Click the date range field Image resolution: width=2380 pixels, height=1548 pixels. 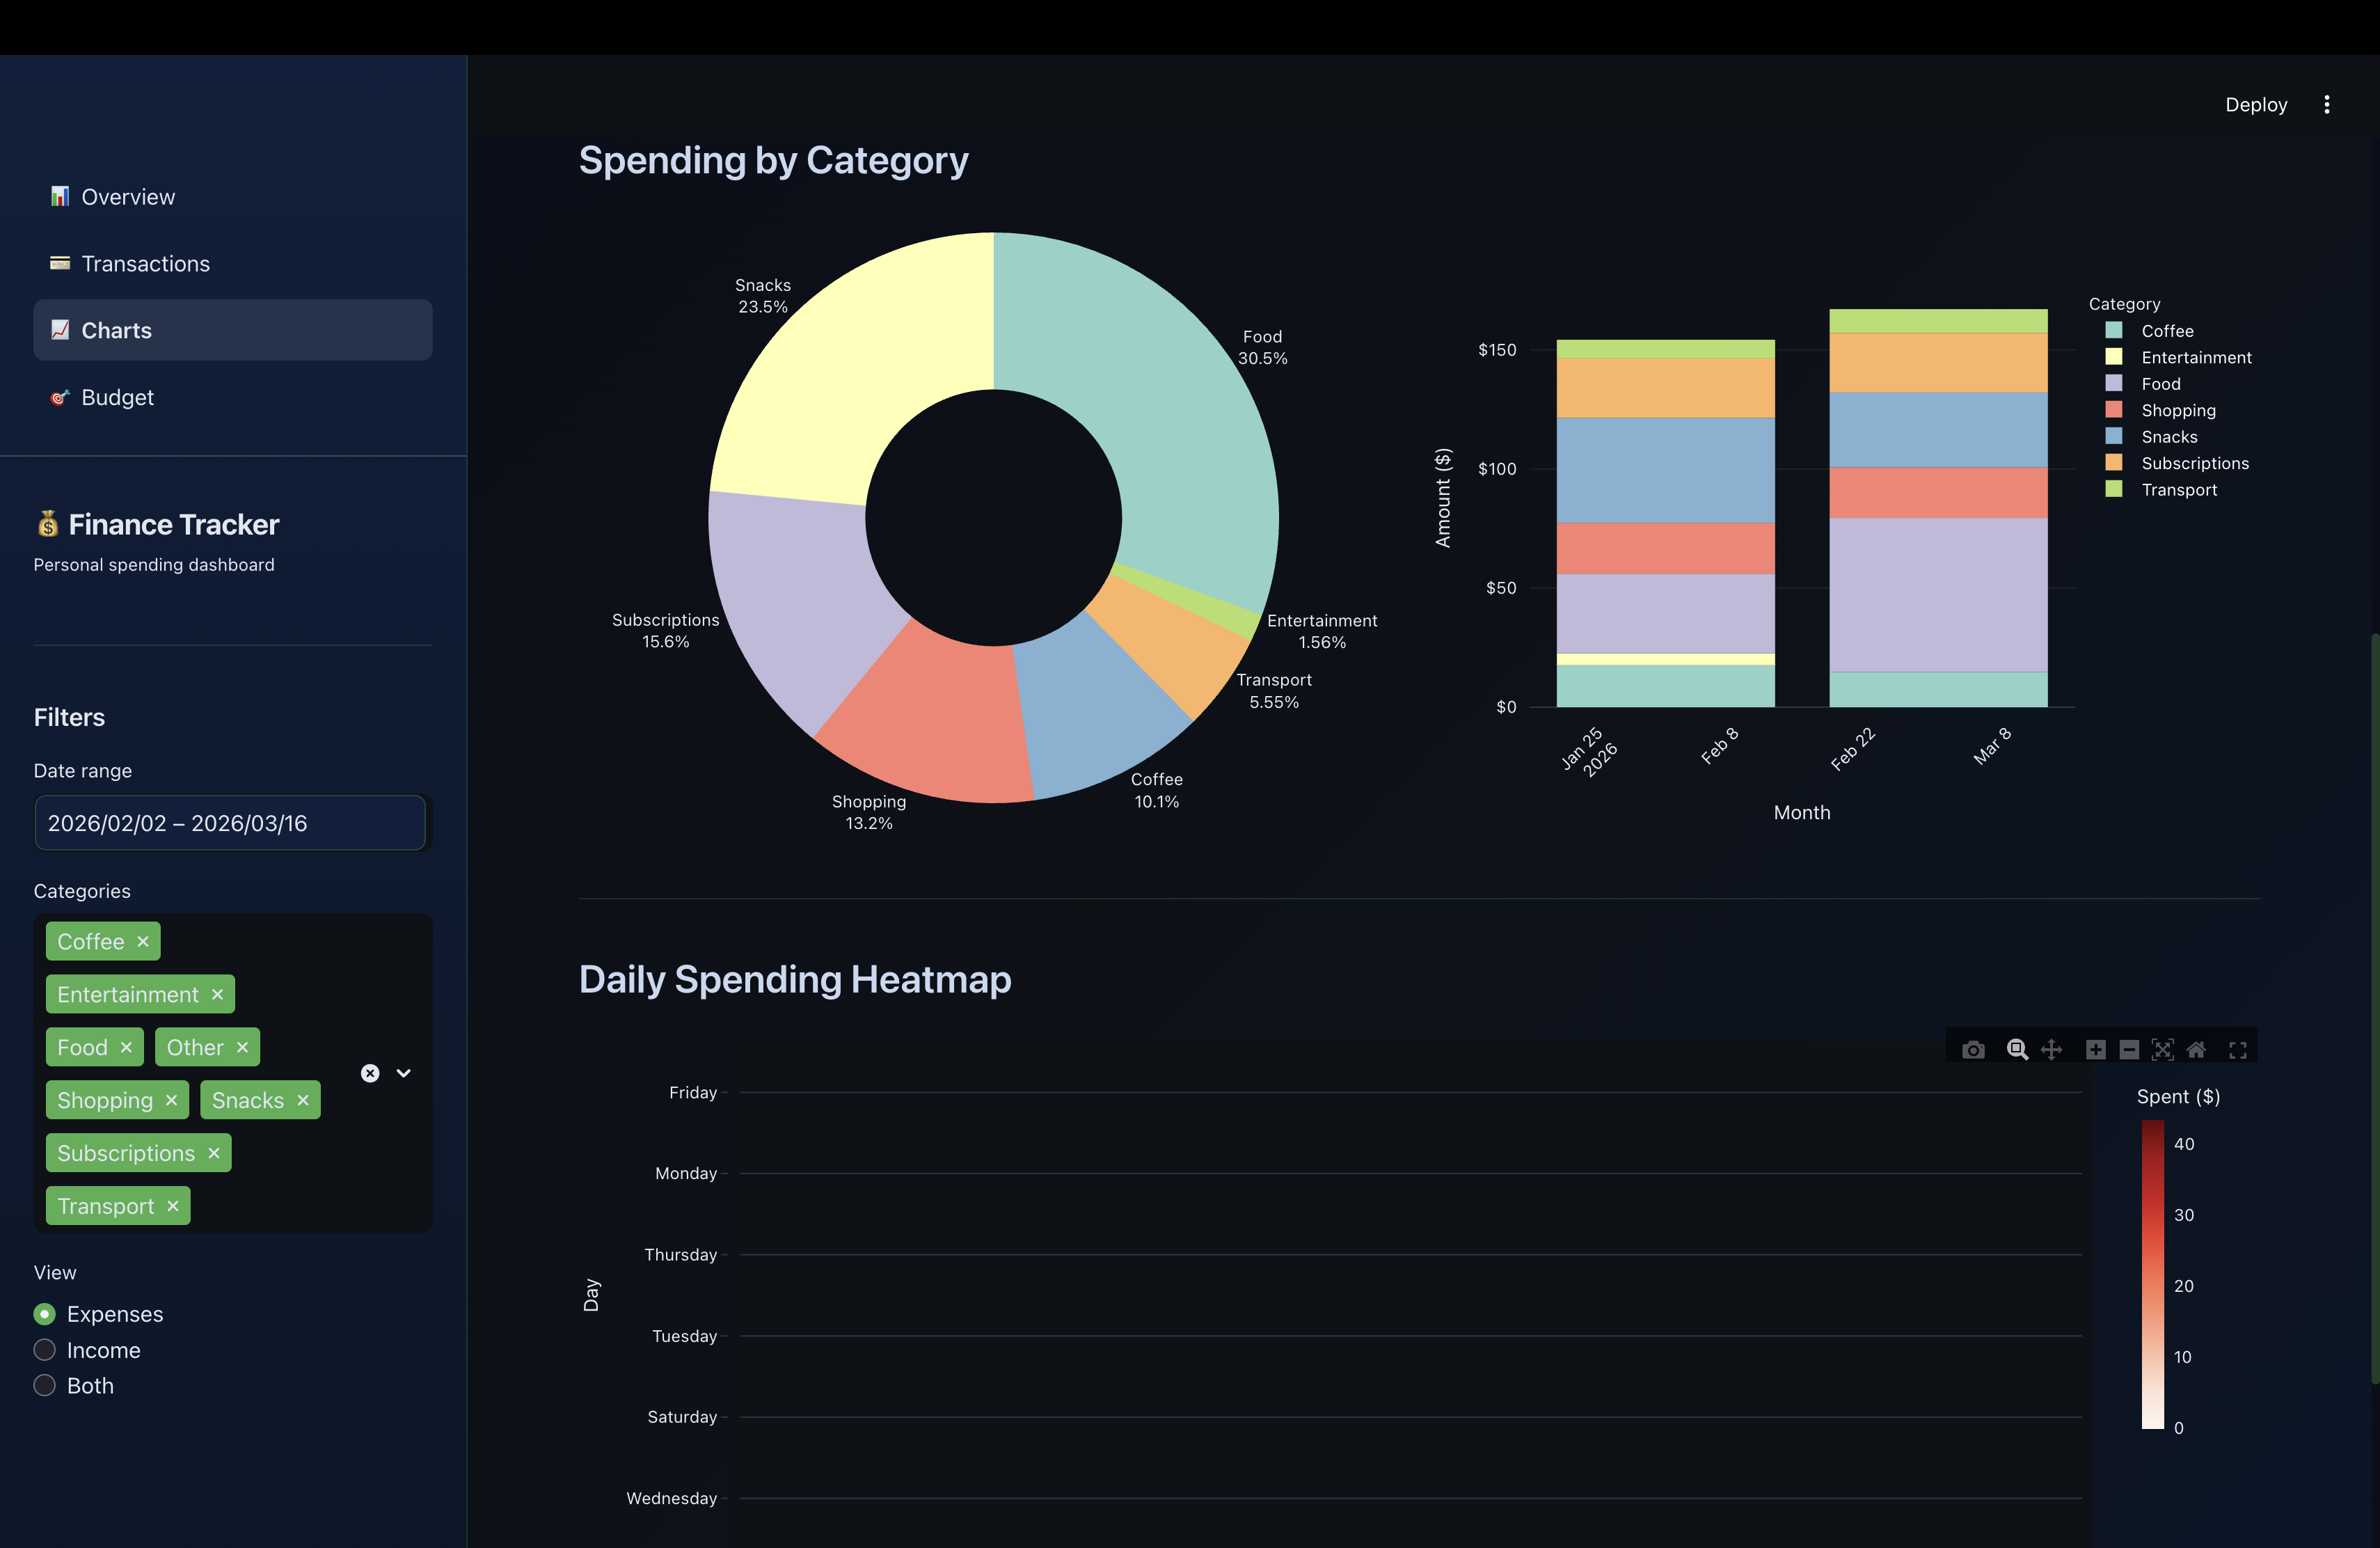230,823
